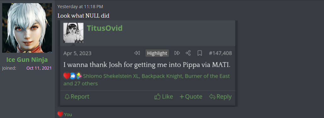
Task: Click the previous post double-arrow icon
Action: (x=137, y=53)
